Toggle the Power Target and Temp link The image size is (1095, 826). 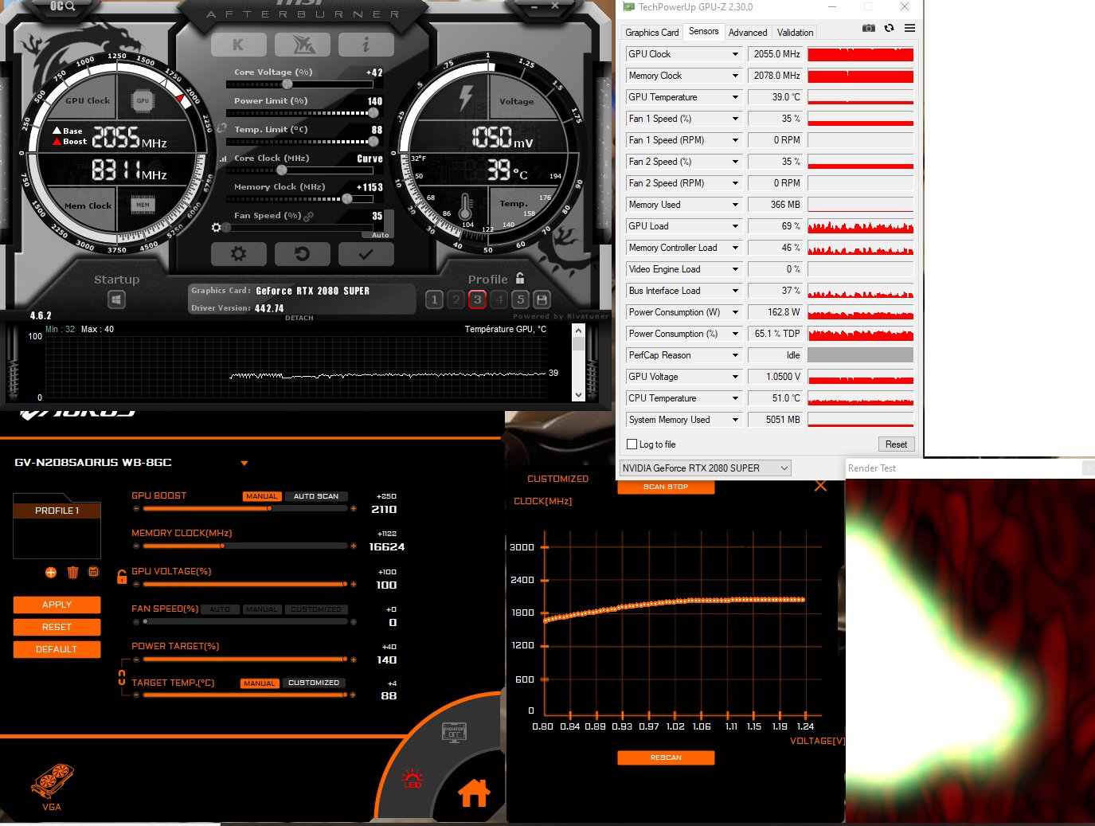tap(122, 678)
